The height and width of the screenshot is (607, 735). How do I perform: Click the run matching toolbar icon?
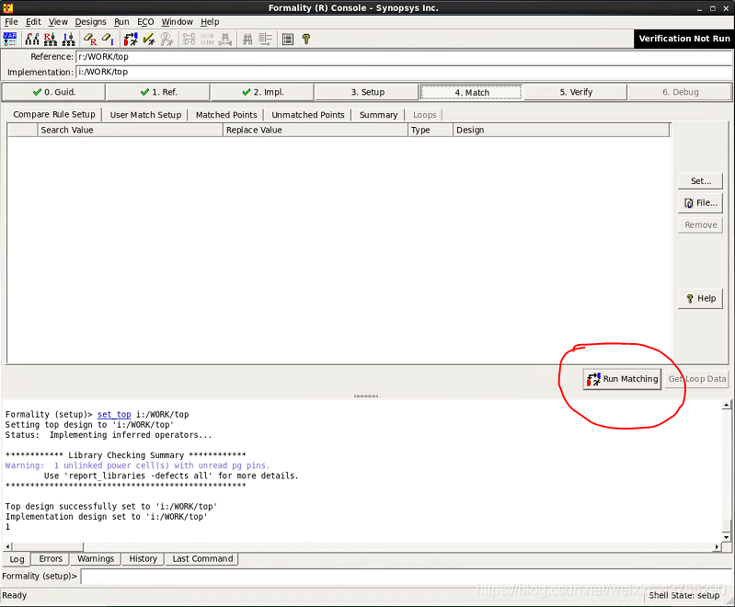[131, 39]
